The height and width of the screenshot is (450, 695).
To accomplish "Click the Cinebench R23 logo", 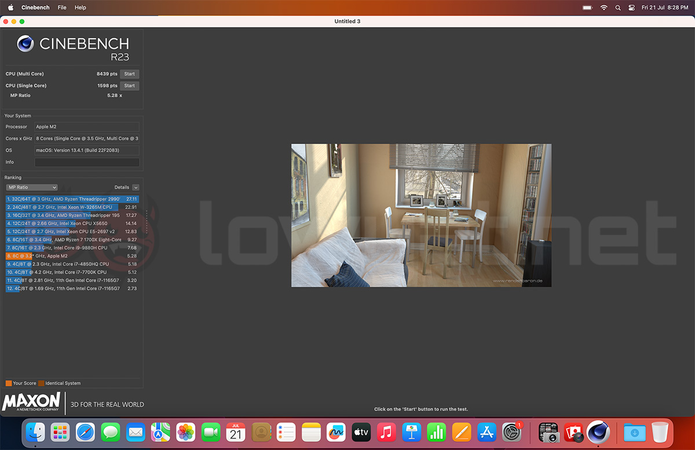I will pyautogui.click(x=73, y=47).
